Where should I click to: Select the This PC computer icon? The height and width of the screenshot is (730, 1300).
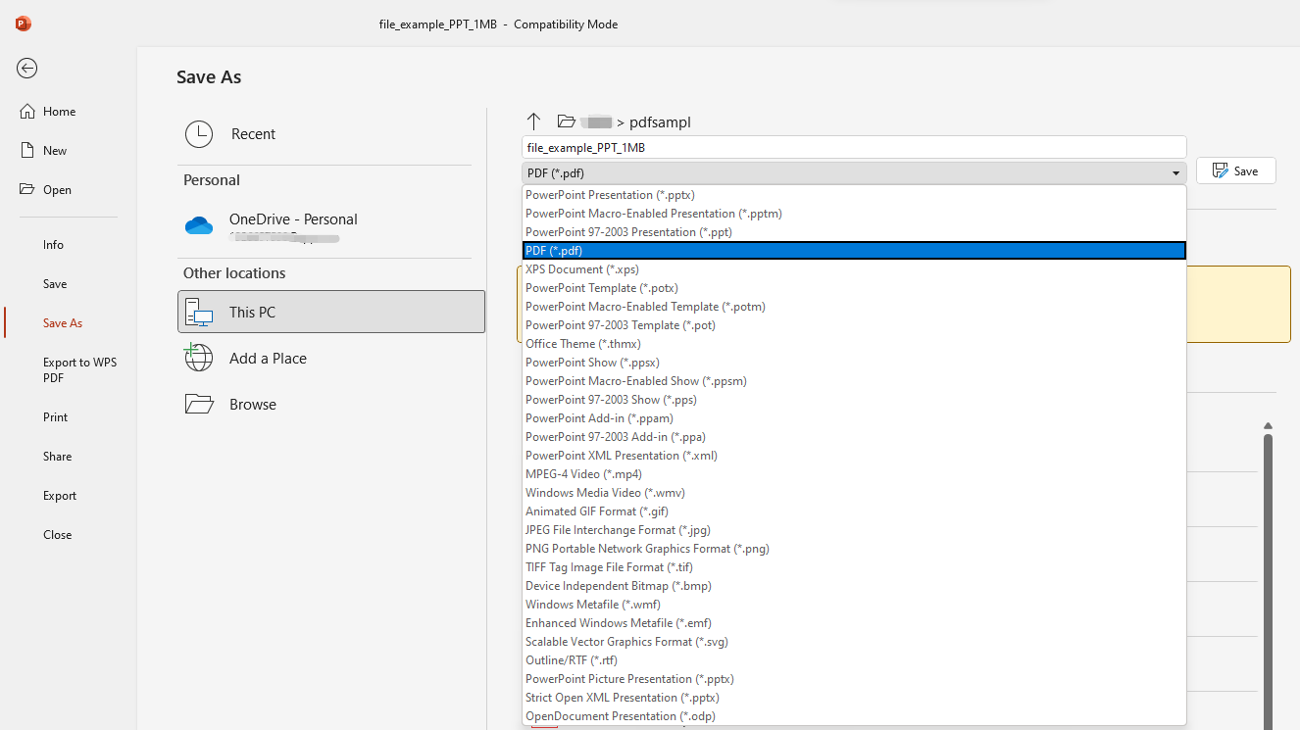(199, 312)
